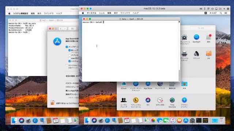
Task: Open System Preferences in the right VM dock
Action: pos(192,120)
